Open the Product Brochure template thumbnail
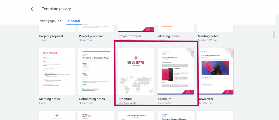The height and width of the screenshot is (120, 279). pos(176,71)
